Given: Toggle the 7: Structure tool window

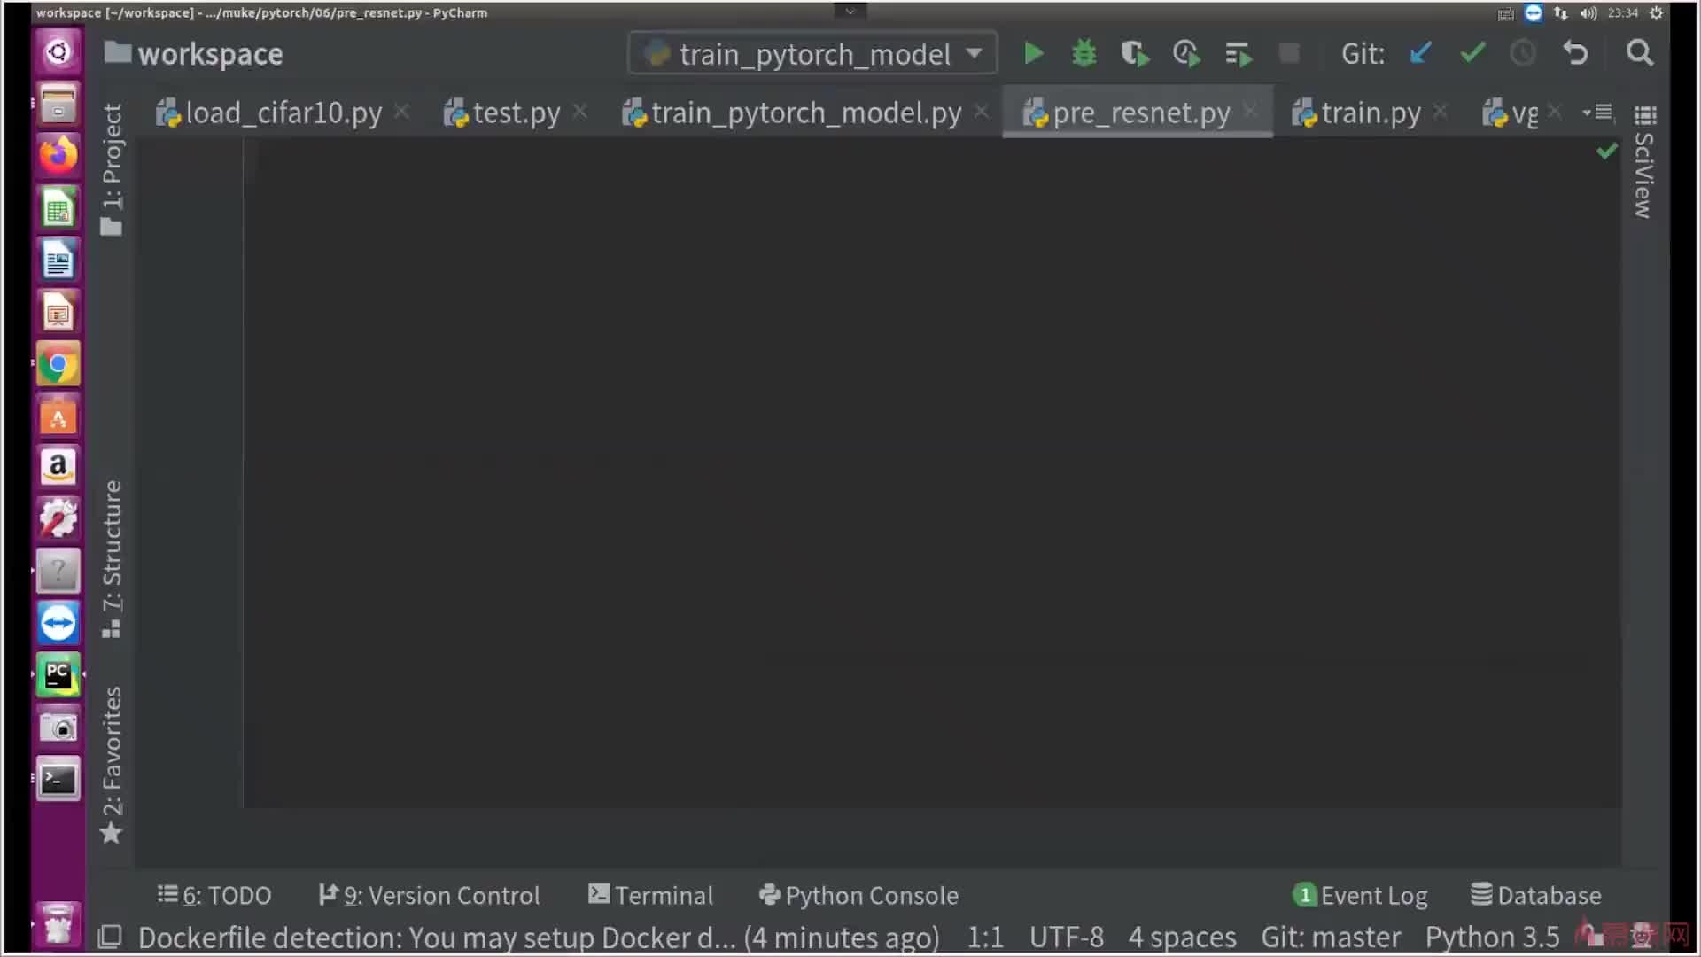Looking at the screenshot, I should (112, 559).
